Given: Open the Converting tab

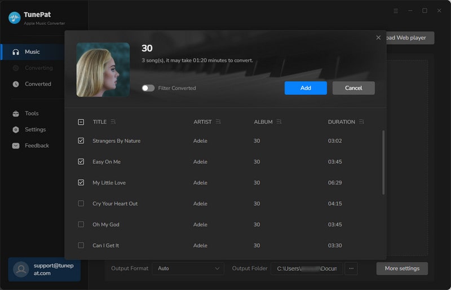Looking at the screenshot, I should tap(32, 68).
